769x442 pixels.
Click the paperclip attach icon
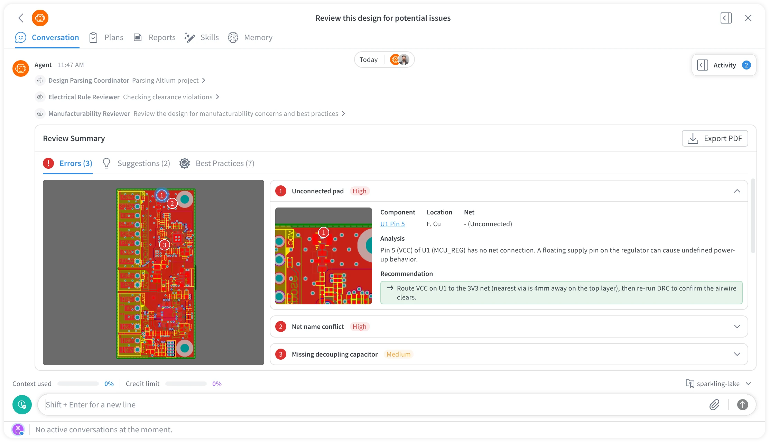point(714,405)
